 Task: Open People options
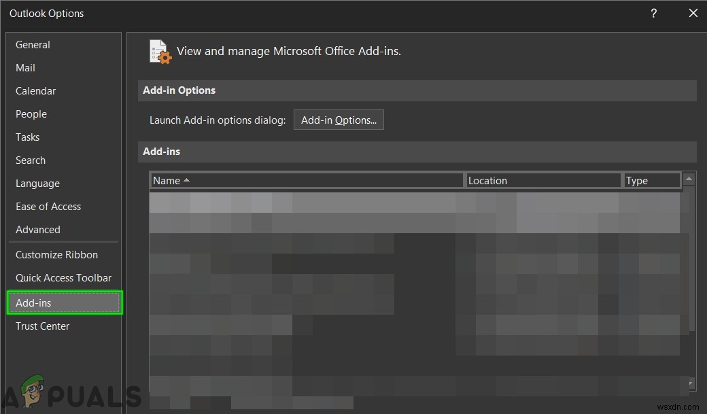31,114
